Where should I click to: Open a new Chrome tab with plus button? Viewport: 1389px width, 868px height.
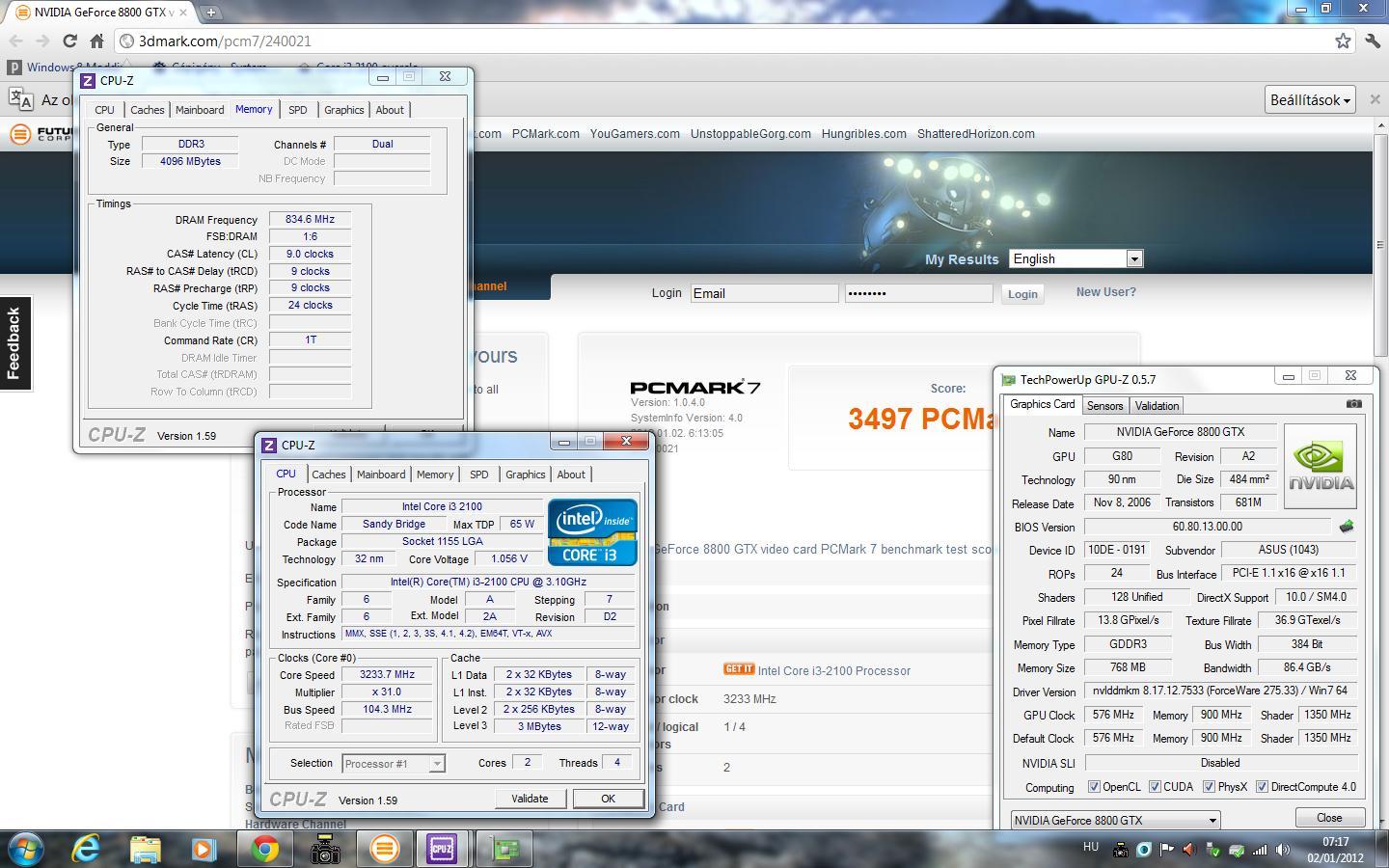pos(210,12)
